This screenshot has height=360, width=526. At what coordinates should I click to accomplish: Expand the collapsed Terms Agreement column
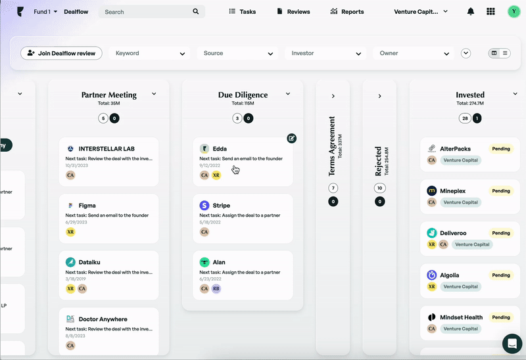[x=333, y=97]
